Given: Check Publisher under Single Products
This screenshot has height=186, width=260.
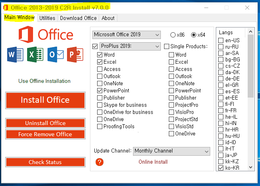Looking at the screenshot, I should point(171,98).
